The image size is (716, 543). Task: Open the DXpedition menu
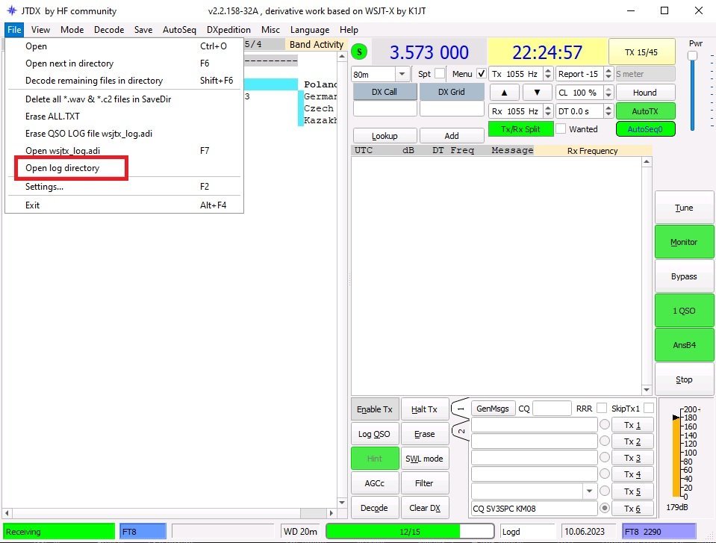[228, 30]
